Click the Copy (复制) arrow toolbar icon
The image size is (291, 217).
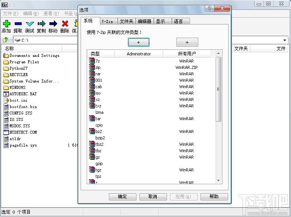41,24
